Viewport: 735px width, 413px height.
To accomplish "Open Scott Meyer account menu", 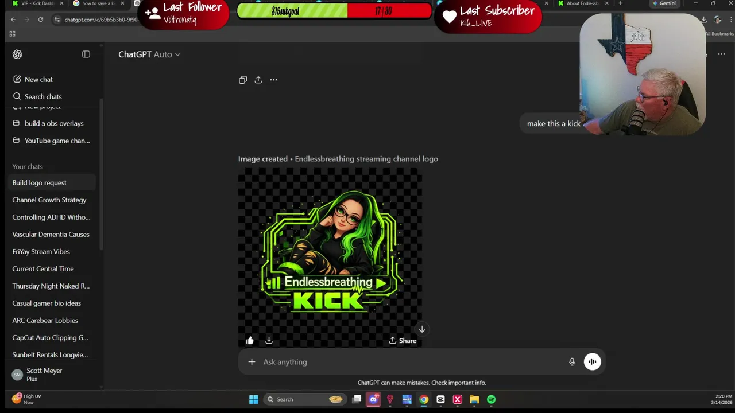I will pyautogui.click(x=52, y=375).
